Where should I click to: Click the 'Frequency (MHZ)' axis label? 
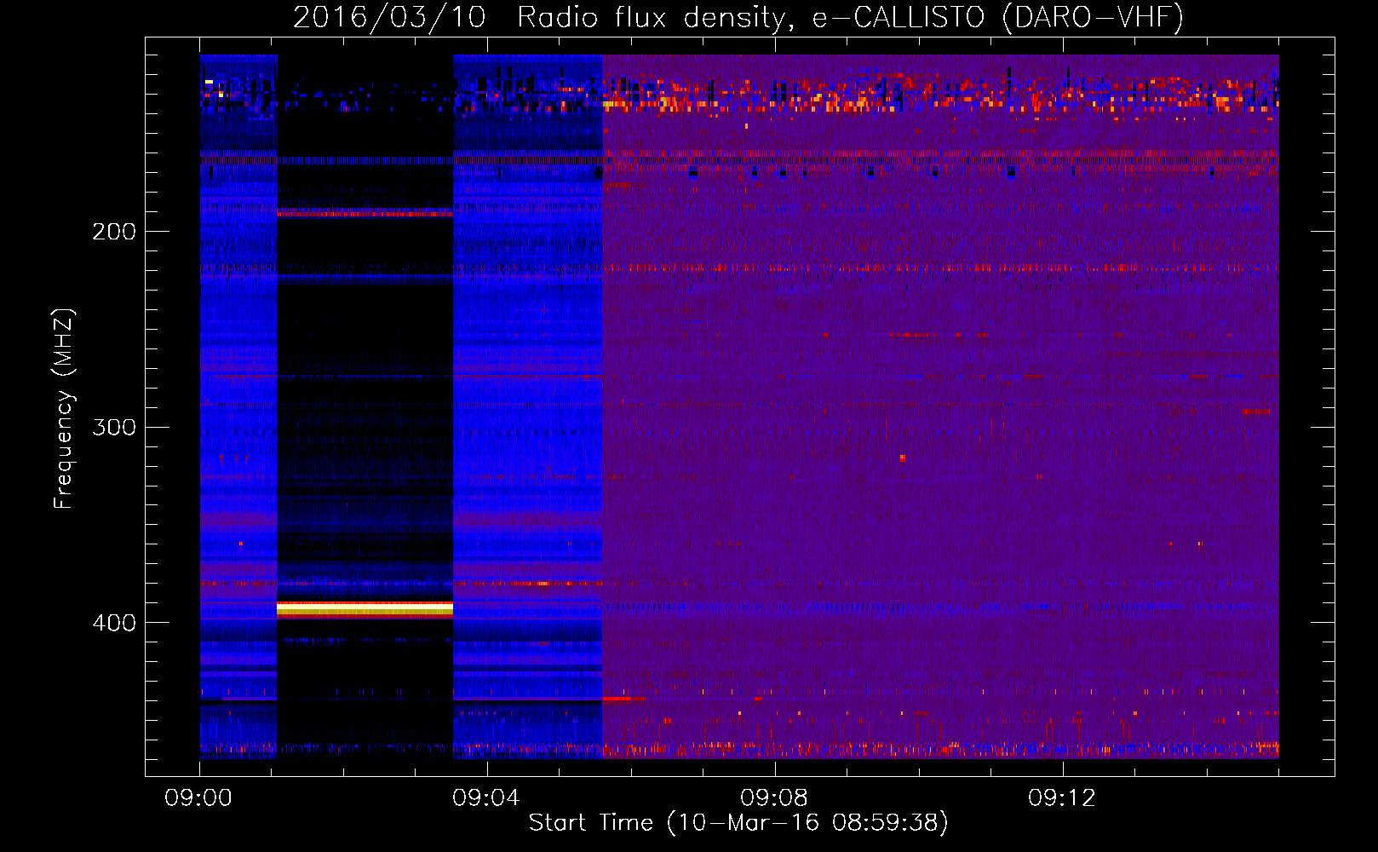pyautogui.click(x=64, y=409)
